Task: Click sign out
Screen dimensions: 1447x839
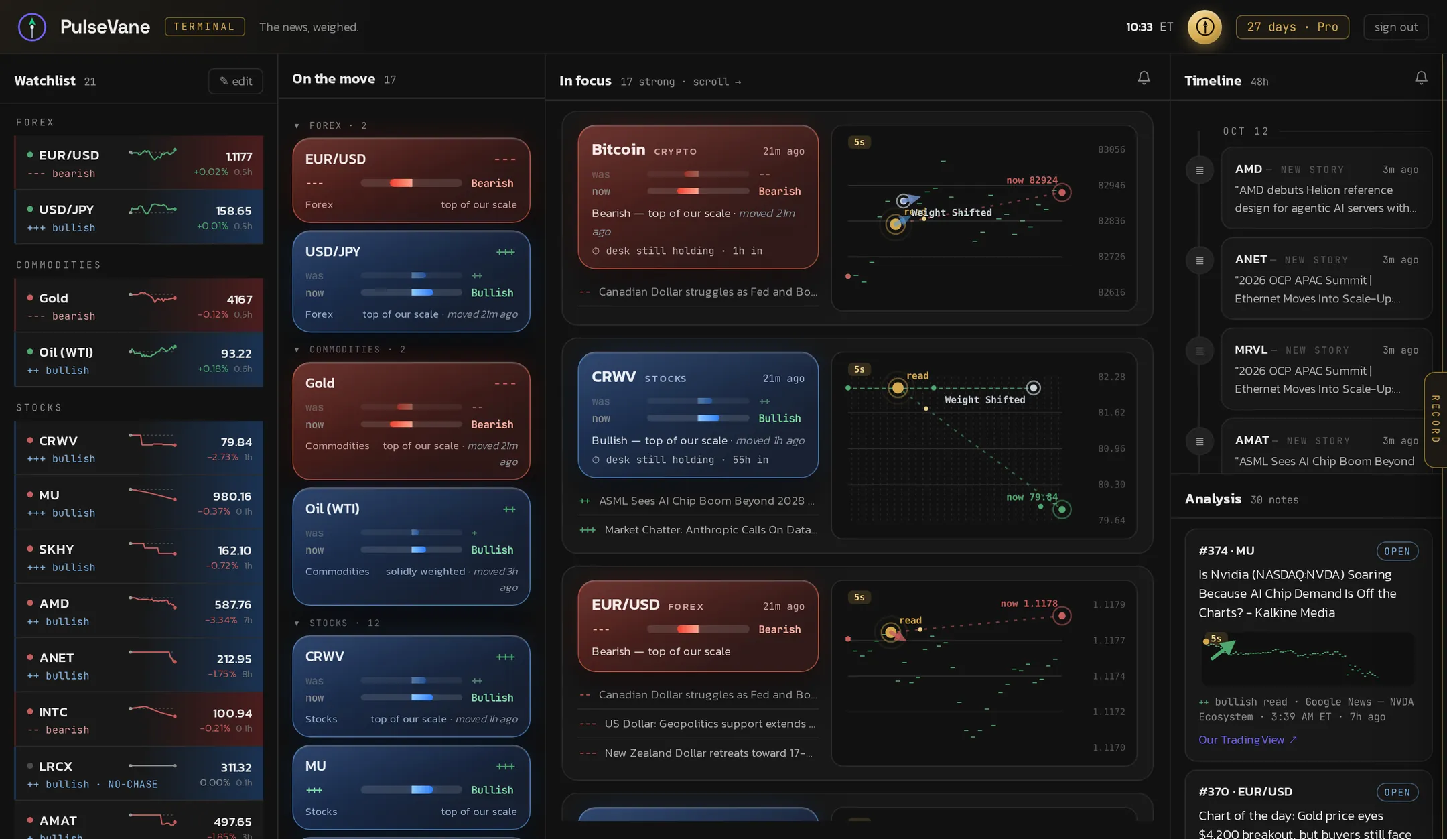Action: tap(1396, 27)
